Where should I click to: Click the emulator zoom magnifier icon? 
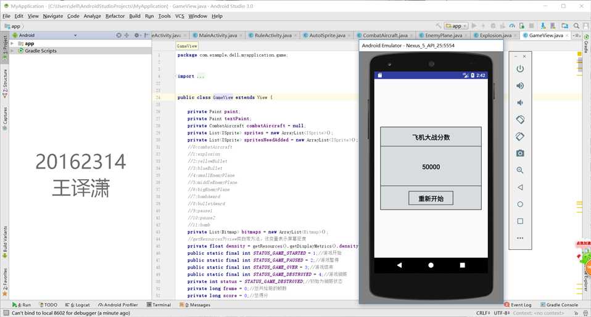pyautogui.click(x=520, y=171)
